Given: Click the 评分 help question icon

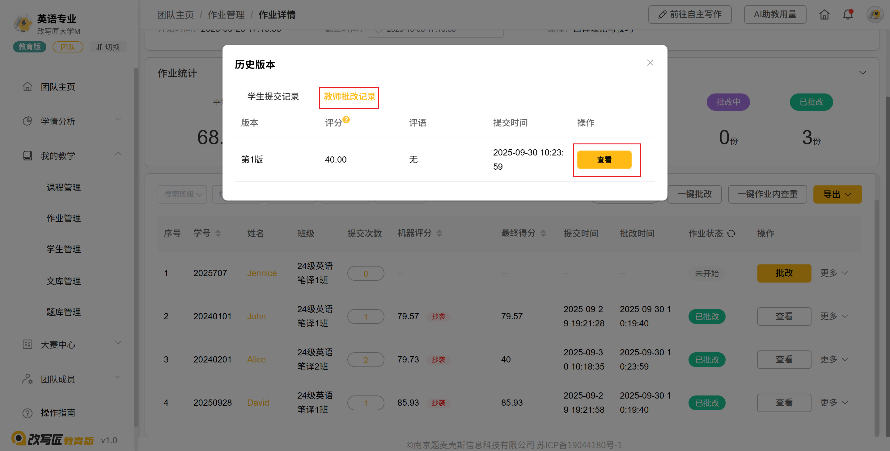Looking at the screenshot, I should pyautogui.click(x=346, y=120).
